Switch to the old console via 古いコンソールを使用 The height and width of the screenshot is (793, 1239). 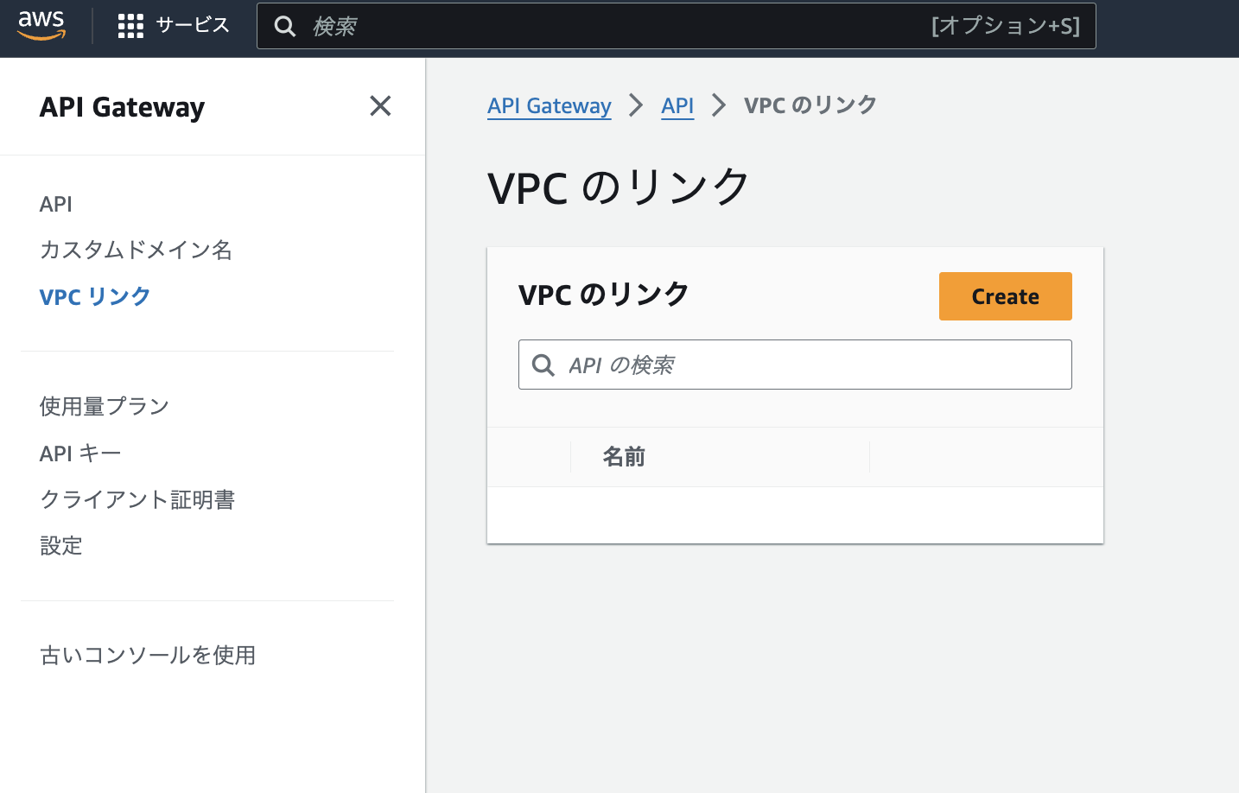(x=148, y=656)
